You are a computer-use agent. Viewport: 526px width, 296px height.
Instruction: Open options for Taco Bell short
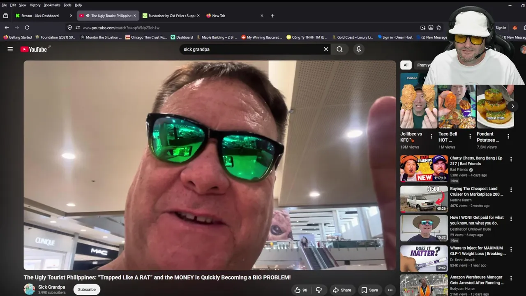[x=470, y=136]
